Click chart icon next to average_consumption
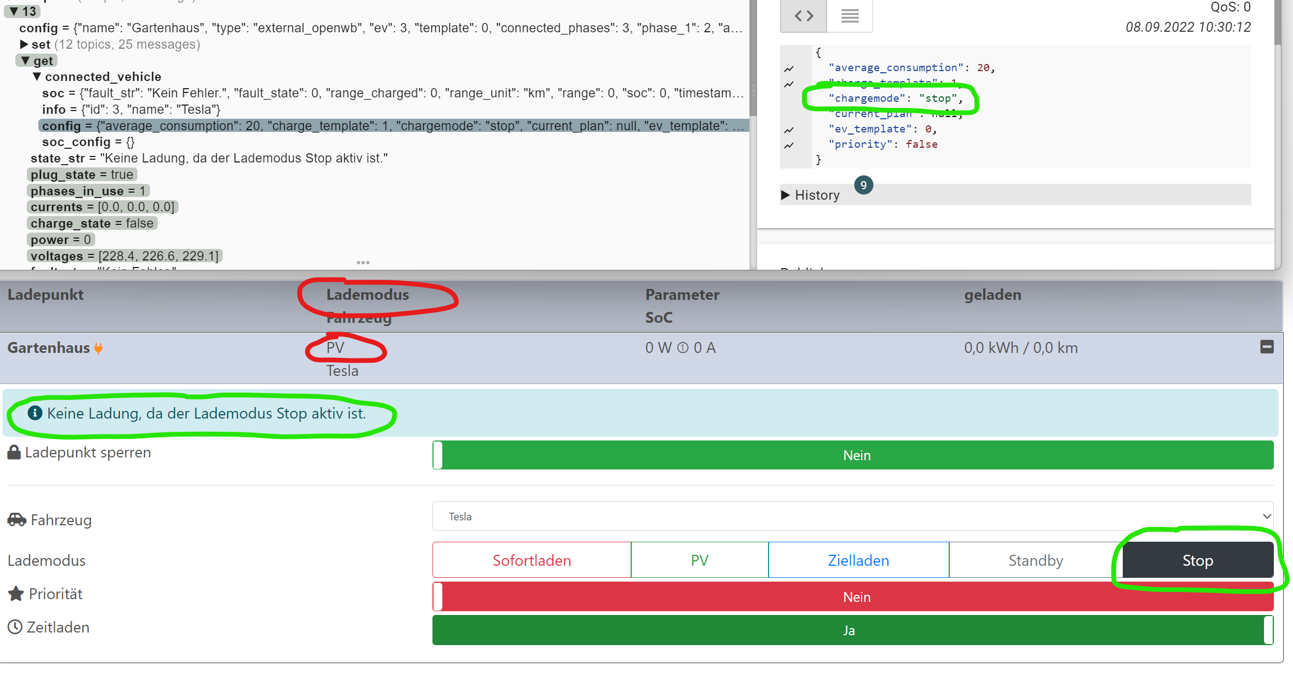This screenshot has width=1293, height=673. 789,68
